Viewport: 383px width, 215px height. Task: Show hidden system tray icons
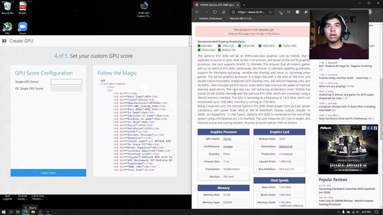[x=339, y=212]
